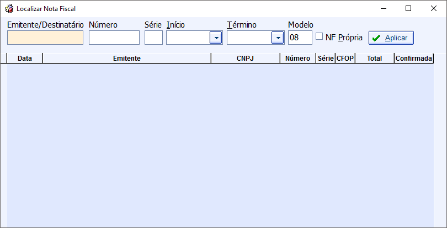Screen dimensions: 447x228
Task: Apply filters with the Aplicar button
Action: pos(391,38)
